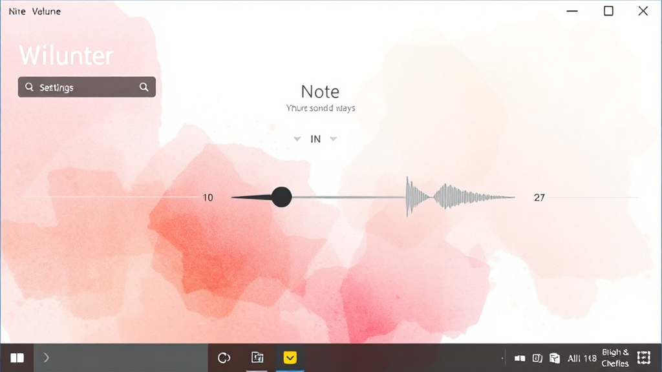Screen dimensions: 662x372
Task: Click the value 27 right of waveform
Action: pyautogui.click(x=539, y=198)
